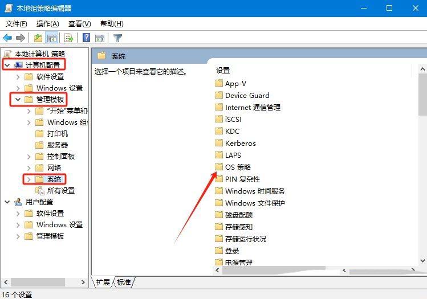Click the Back arrow toolbar icon
This screenshot has height=299, width=427.
(7, 38)
